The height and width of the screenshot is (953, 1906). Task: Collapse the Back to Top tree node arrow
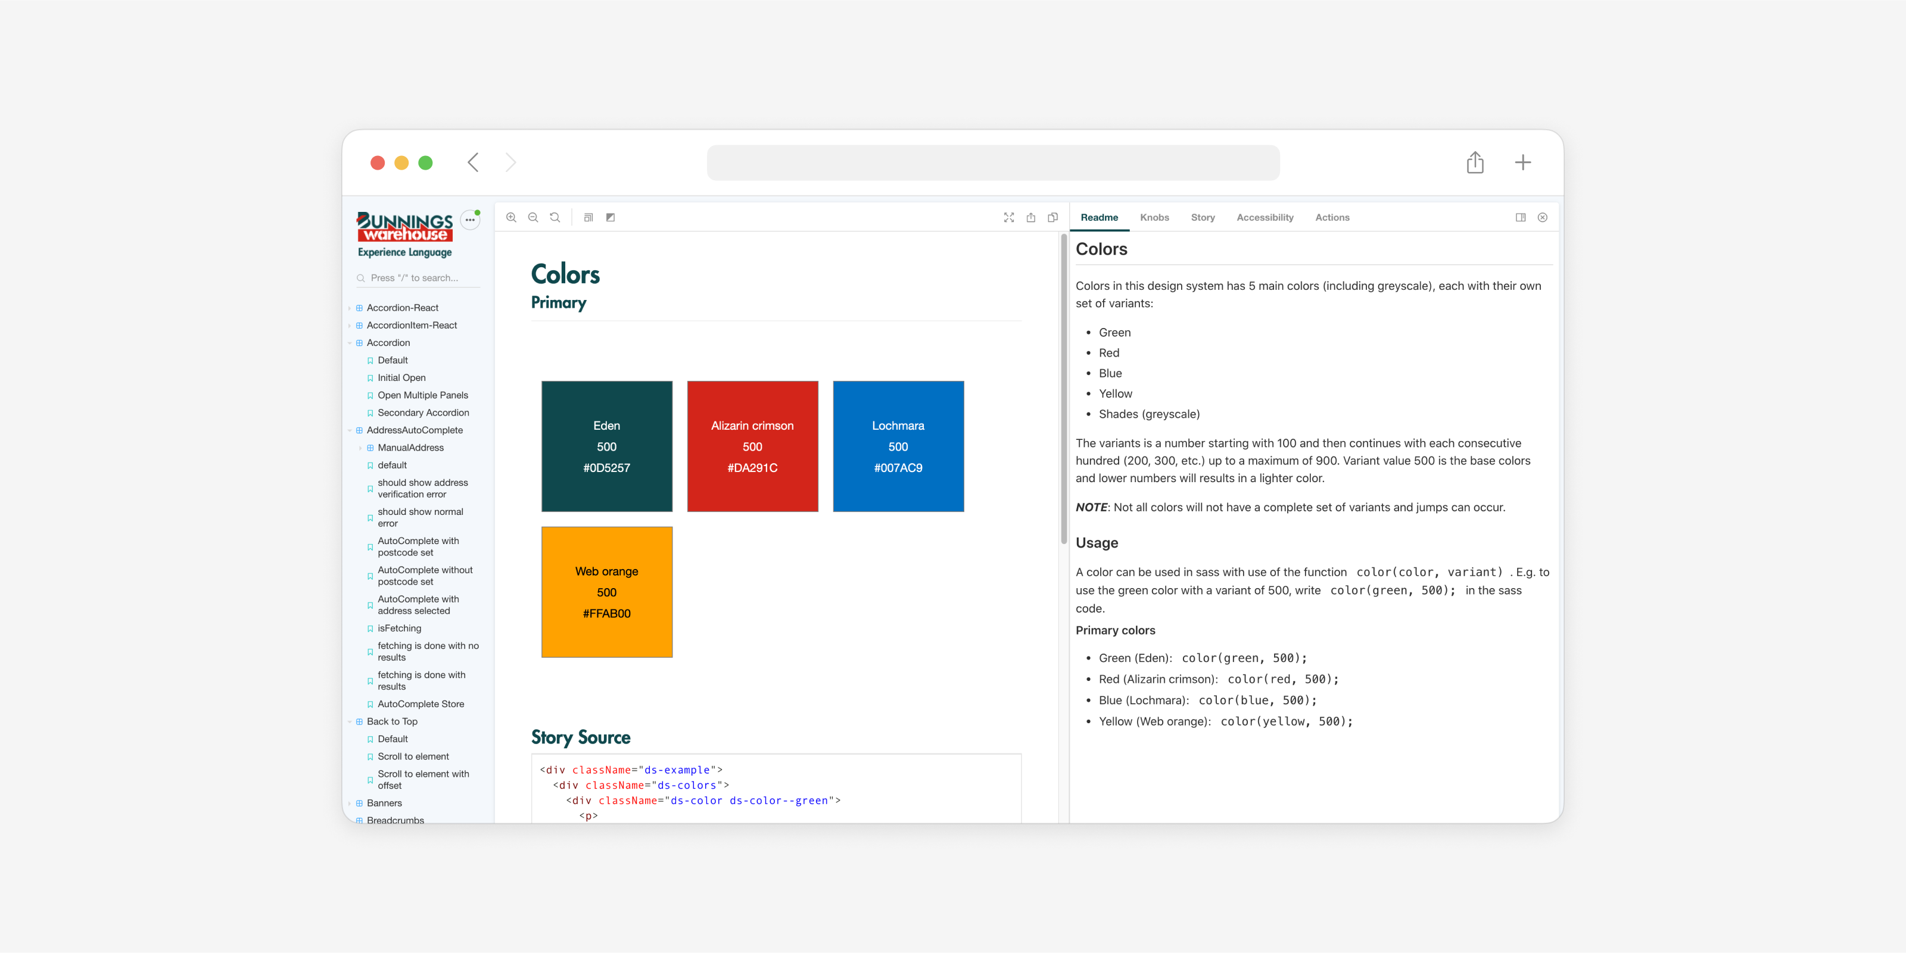coord(349,721)
